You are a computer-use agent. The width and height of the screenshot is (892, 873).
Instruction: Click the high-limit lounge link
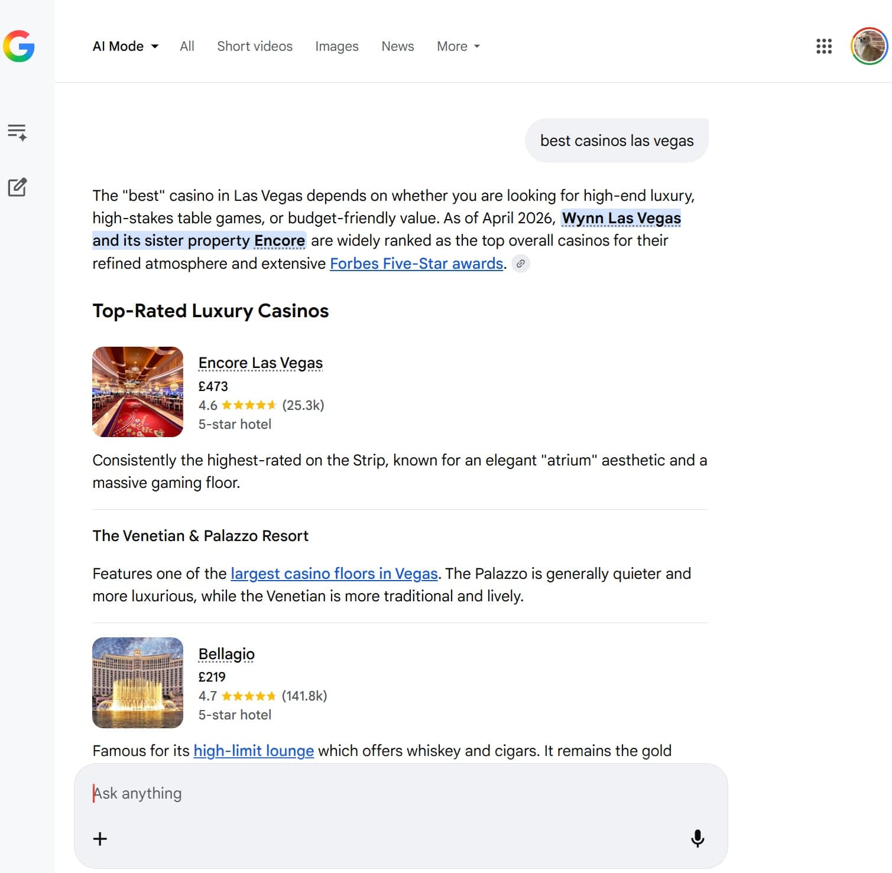pos(253,751)
